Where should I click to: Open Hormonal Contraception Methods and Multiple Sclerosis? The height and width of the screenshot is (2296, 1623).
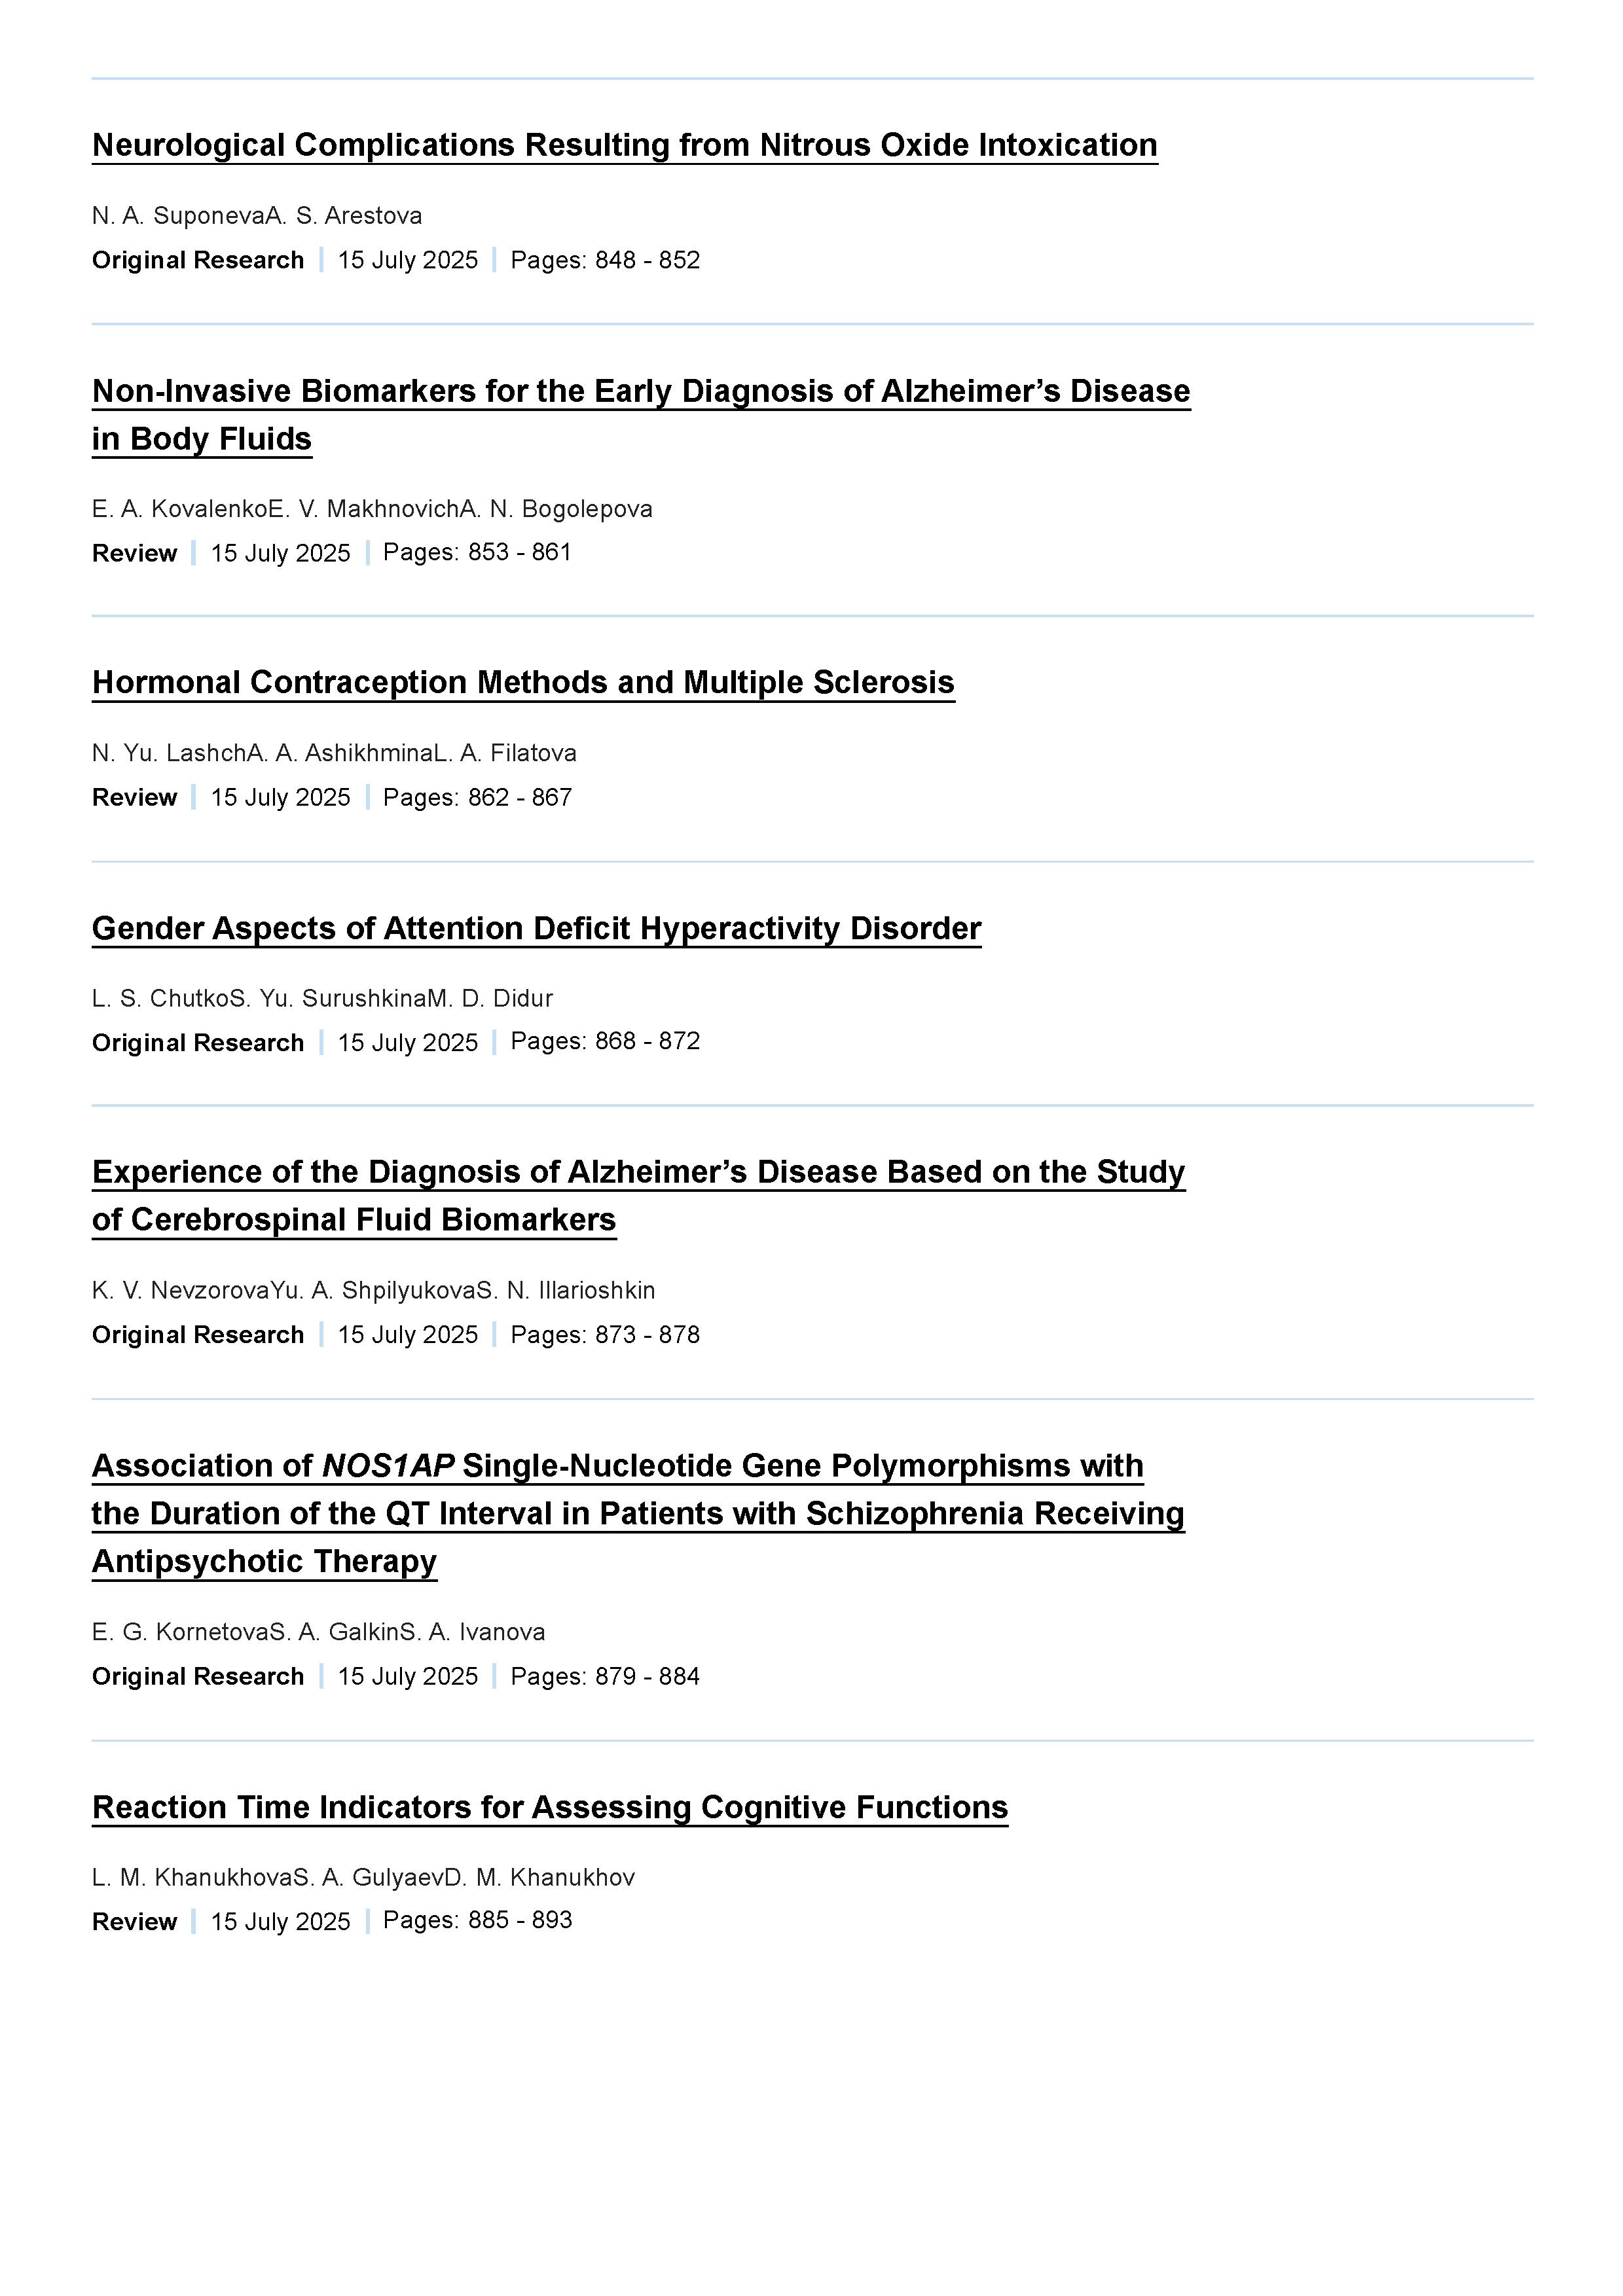point(523,682)
